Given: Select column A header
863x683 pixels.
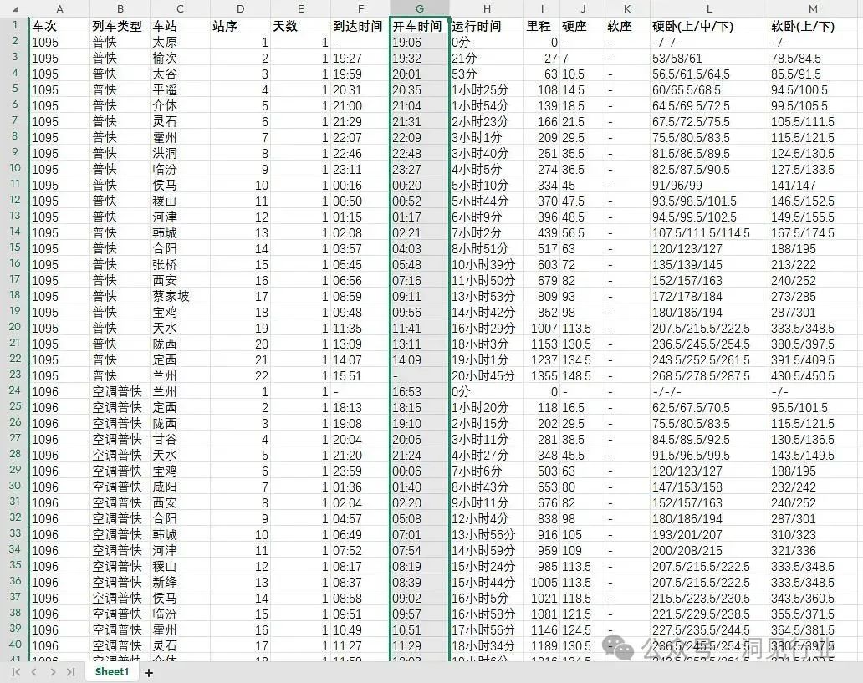Looking at the screenshot, I should click(x=59, y=9).
